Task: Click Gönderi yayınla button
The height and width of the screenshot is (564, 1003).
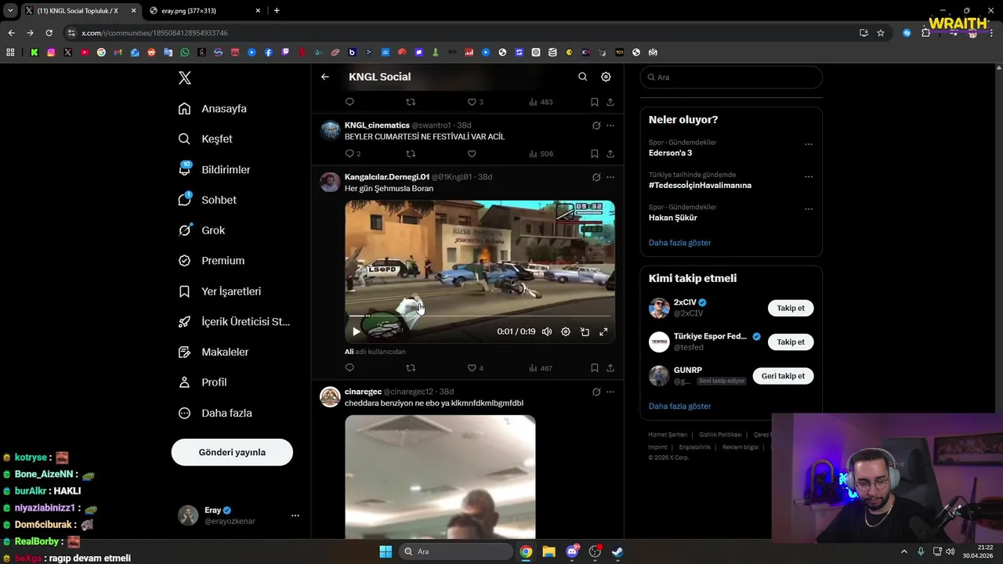Action: (232, 452)
